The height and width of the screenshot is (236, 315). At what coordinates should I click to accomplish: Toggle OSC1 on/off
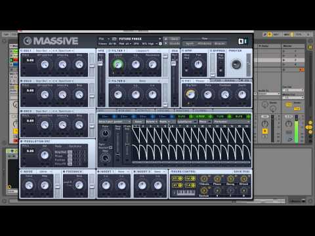(22, 50)
